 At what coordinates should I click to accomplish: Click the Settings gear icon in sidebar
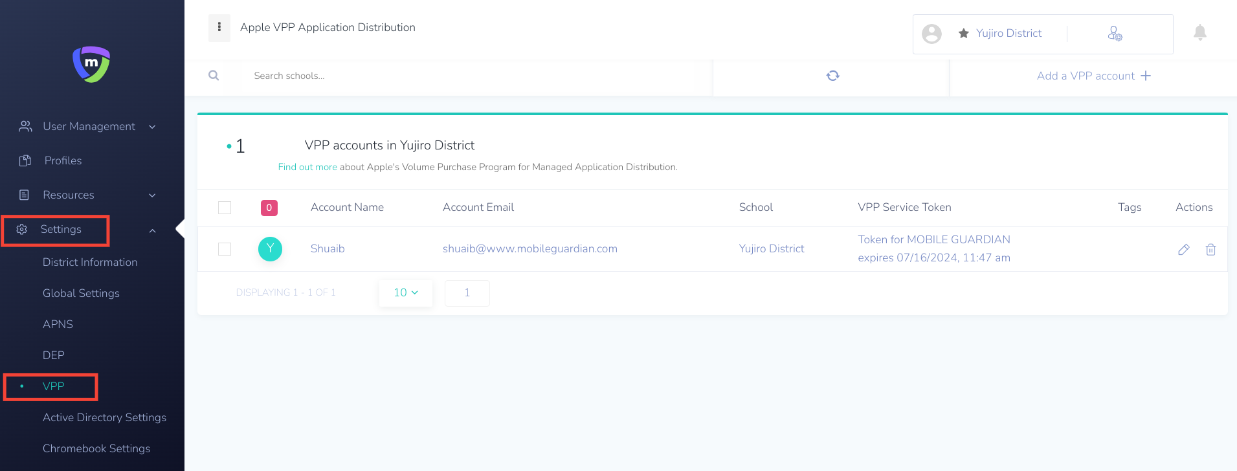(x=21, y=229)
